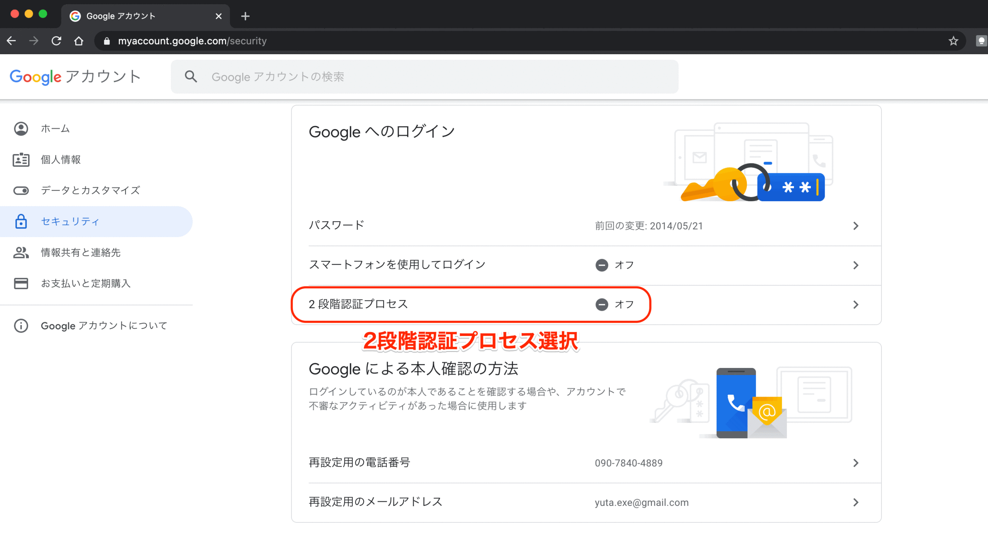Viewport: 988px width, 534px height.
Task: Click the browser forward arrow
Action: pos(34,41)
